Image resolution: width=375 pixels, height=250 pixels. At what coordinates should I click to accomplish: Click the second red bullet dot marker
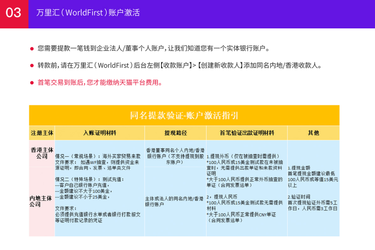click(x=32, y=66)
